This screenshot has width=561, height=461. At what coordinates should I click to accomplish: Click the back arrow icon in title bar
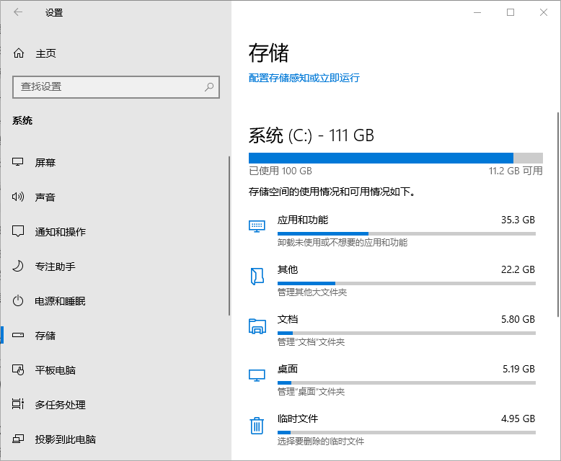pos(18,12)
